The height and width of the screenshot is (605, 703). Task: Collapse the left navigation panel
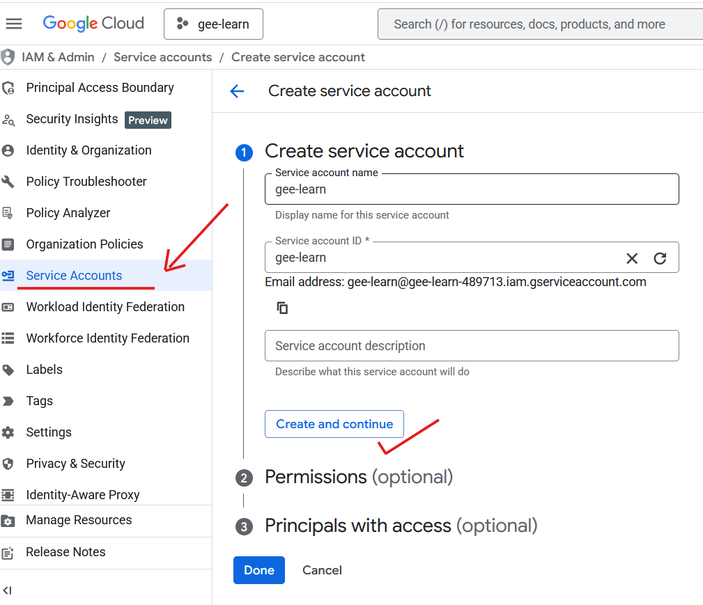coord(8,590)
